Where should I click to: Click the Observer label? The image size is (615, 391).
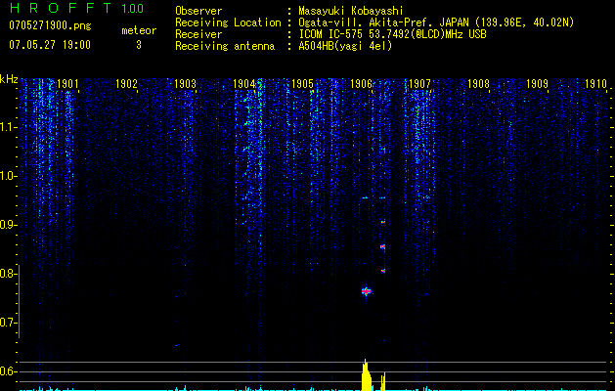198,11
